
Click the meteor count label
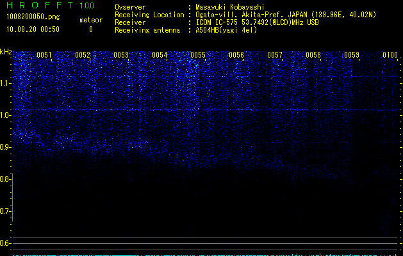click(91, 20)
